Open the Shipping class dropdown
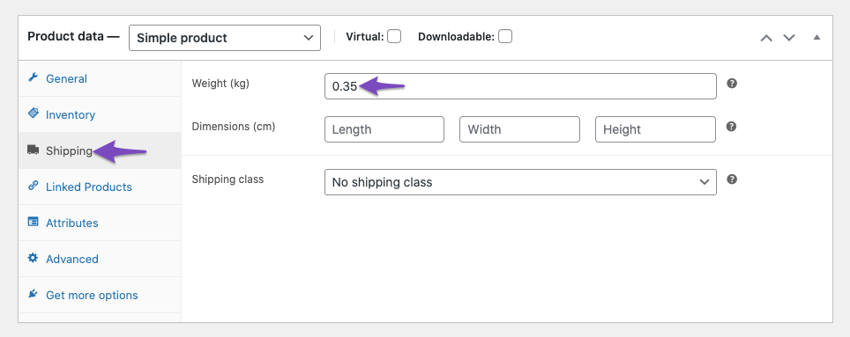This screenshot has width=850, height=337. pyautogui.click(x=520, y=182)
